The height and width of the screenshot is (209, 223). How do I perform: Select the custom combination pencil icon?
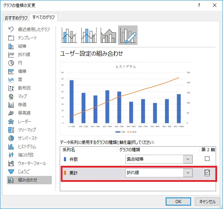coord(127,35)
